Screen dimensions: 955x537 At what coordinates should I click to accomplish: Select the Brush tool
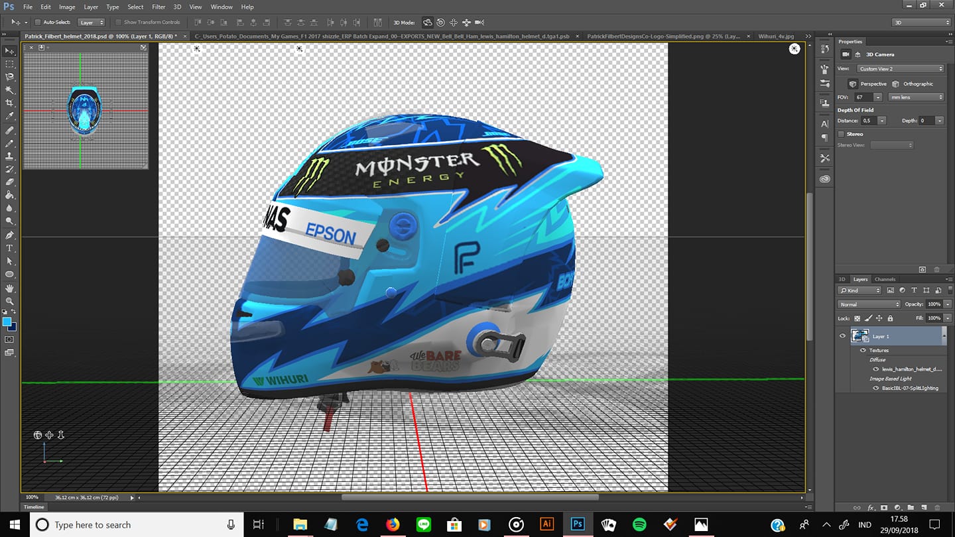(9, 143)
